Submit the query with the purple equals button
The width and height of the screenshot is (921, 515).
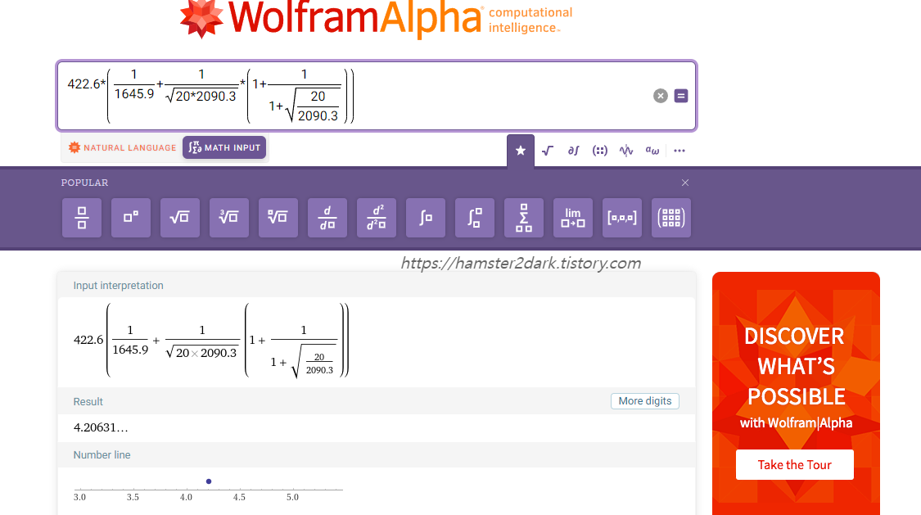click(681, 96)
